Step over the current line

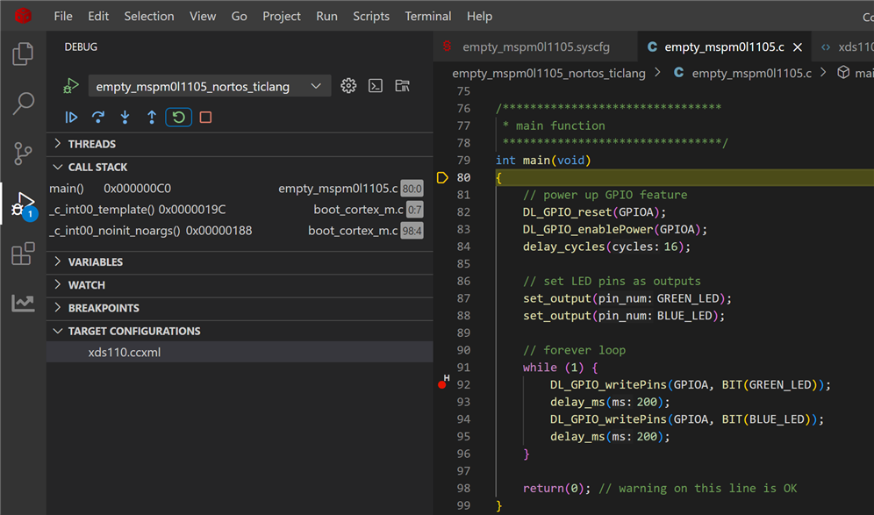pyautogui.click(x=98, y=117)
